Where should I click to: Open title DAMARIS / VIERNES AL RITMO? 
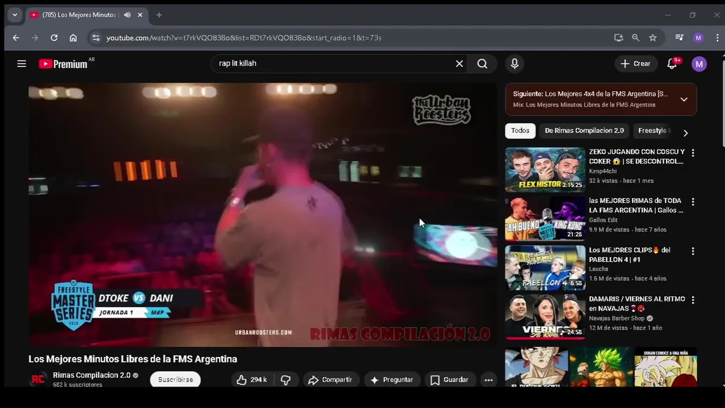click(637, 304)
